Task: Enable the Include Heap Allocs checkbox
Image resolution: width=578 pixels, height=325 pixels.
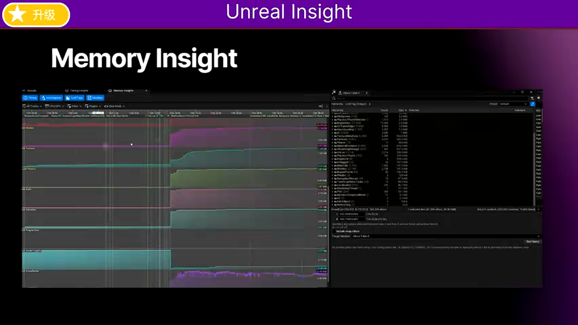Action: pyautogui.click(x=334, y=231)
